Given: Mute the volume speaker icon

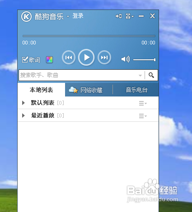Looking at the screenshot, I should click(126, 59).
